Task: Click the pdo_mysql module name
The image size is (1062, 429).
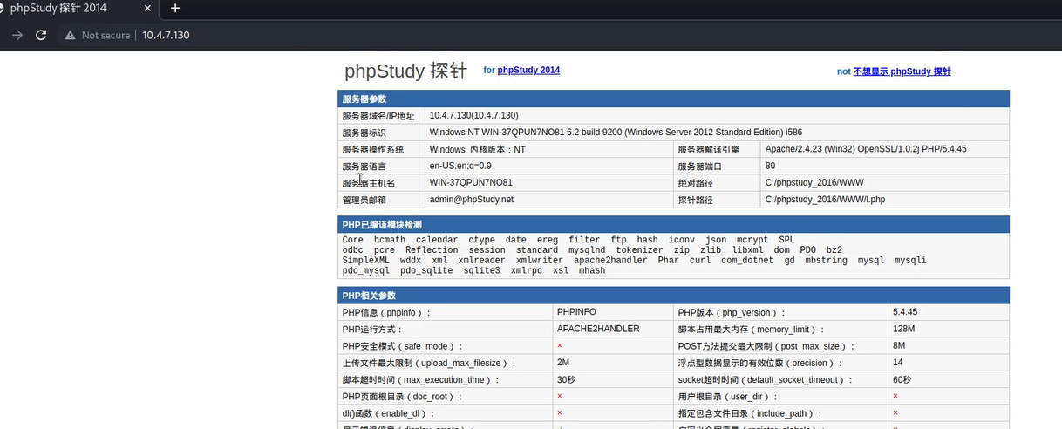Action: click(x=366, y=271)
